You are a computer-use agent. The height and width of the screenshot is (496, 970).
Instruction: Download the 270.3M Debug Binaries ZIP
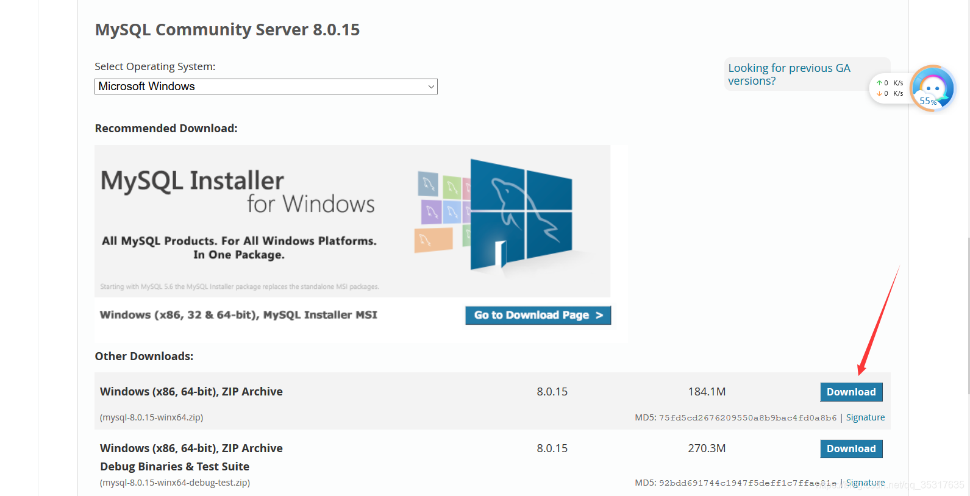851,448
